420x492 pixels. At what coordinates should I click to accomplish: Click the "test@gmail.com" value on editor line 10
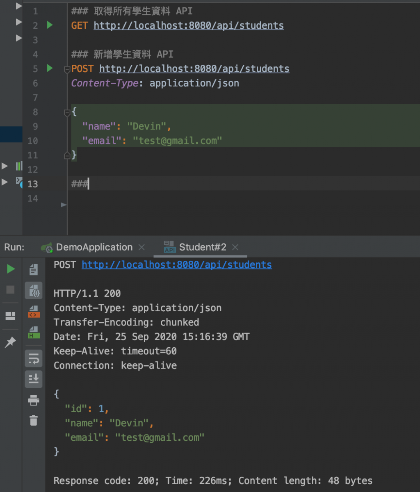coord(178,141)
